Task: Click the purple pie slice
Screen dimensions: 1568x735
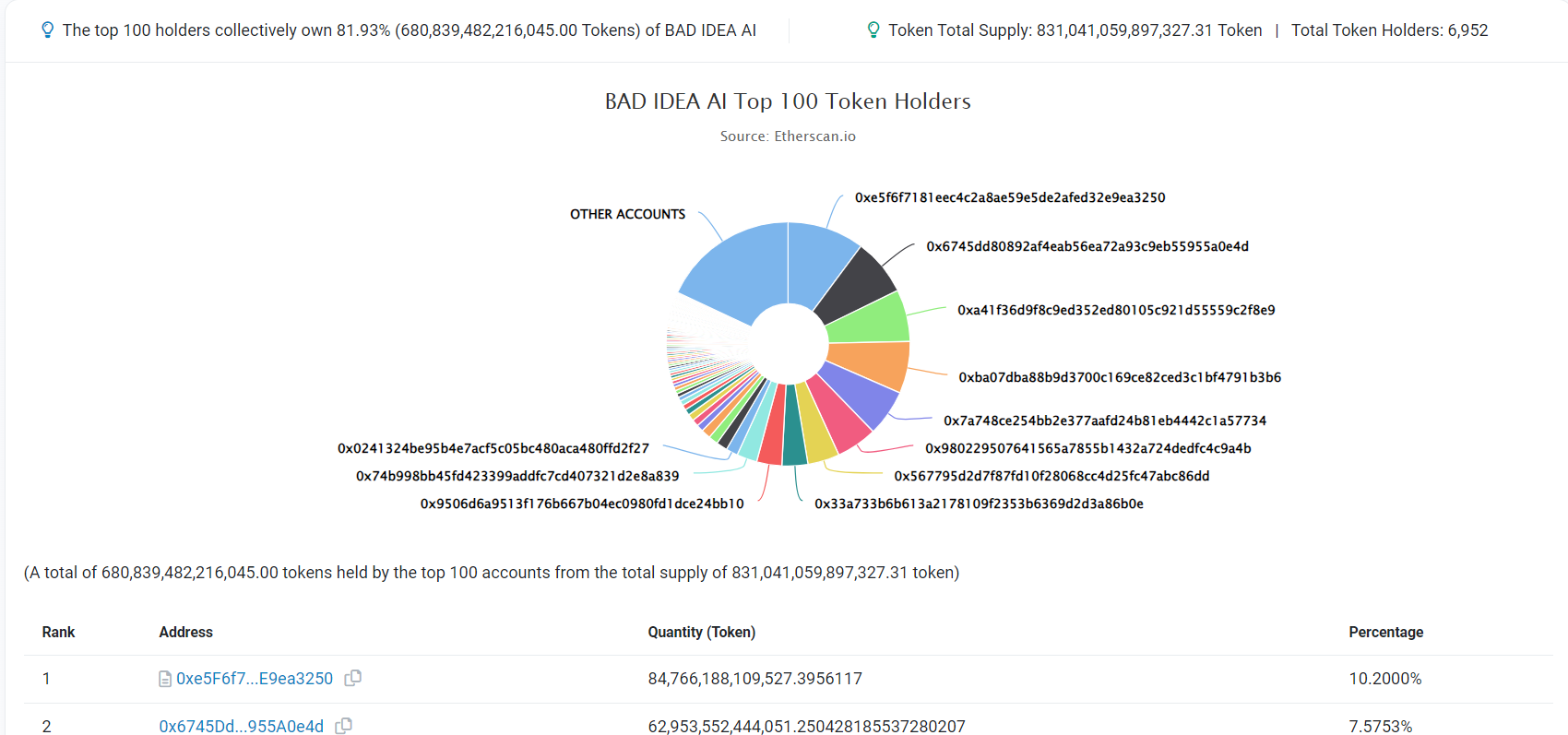Action: tap(859, 396)
